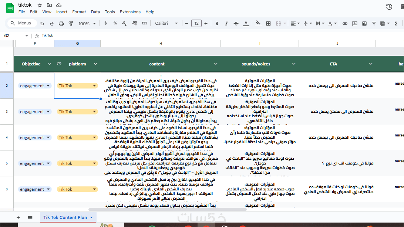Open fill color picker

(x=258, y=23)
